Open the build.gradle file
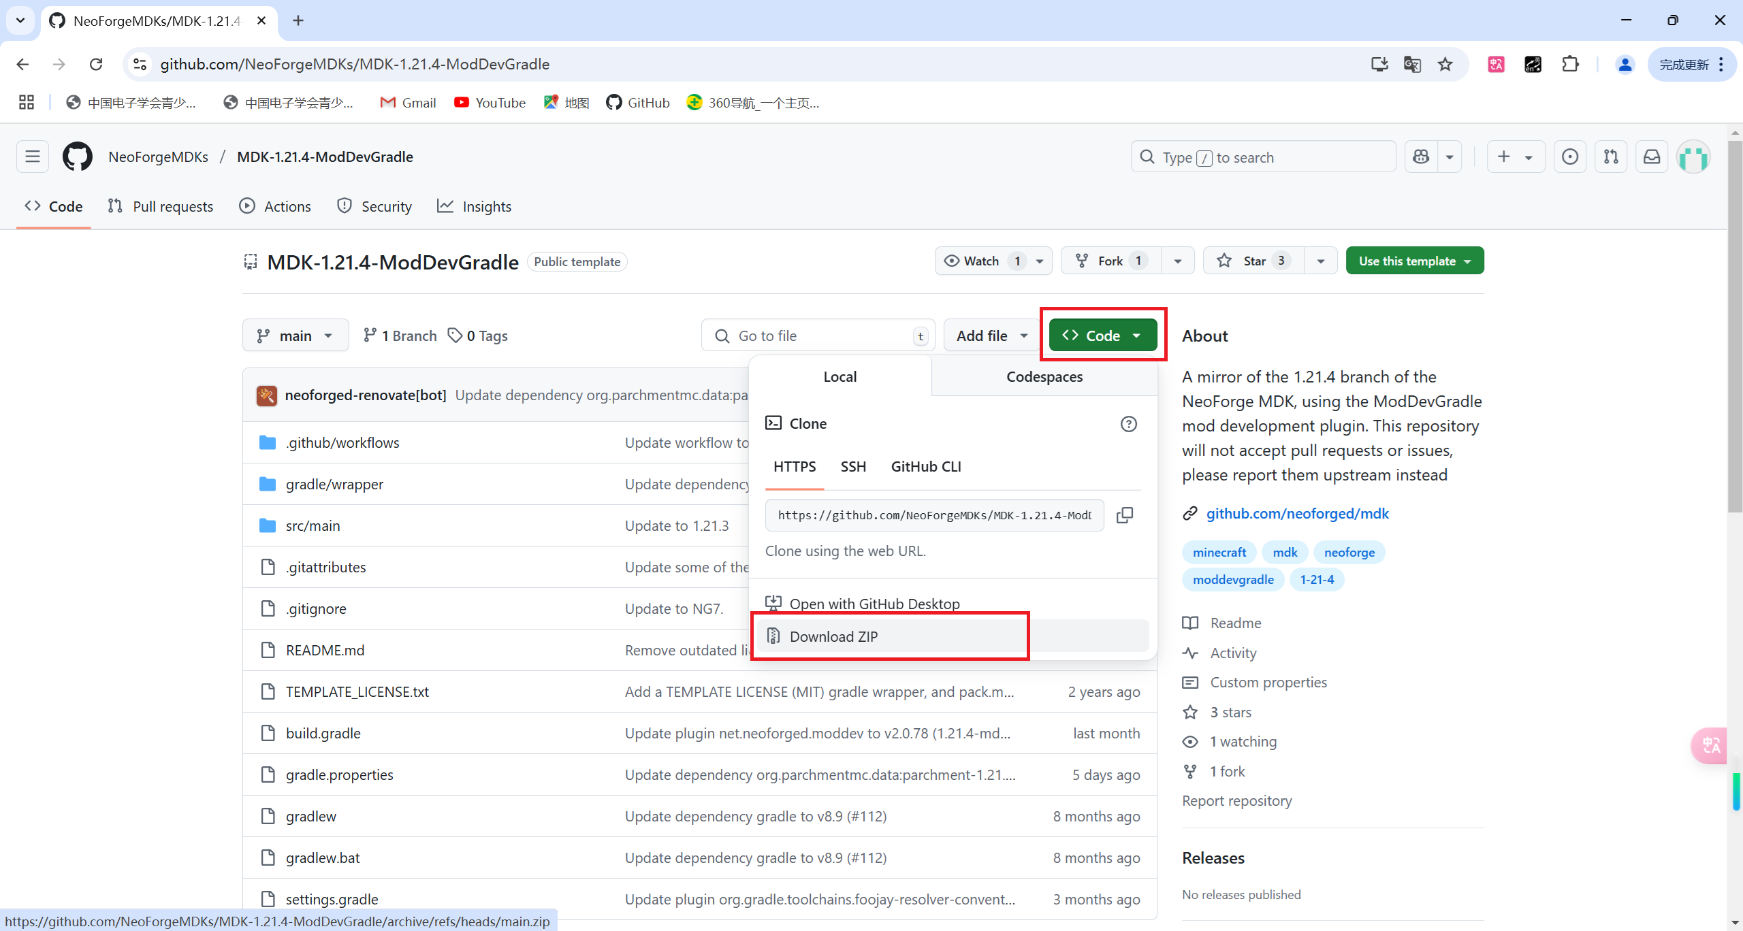Screen dimensions: 1743x931 point(323,734)
